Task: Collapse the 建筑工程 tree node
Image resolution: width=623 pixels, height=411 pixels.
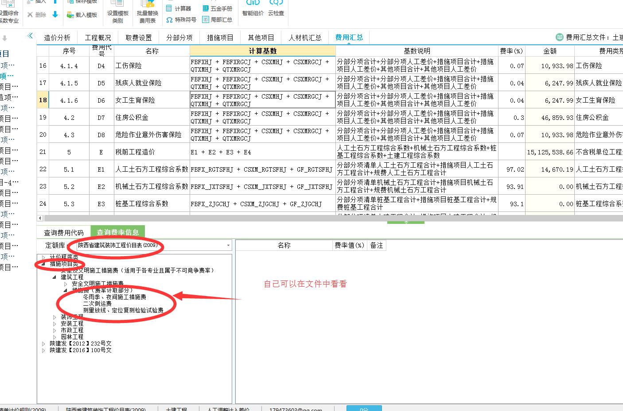Action: (55, 277)
